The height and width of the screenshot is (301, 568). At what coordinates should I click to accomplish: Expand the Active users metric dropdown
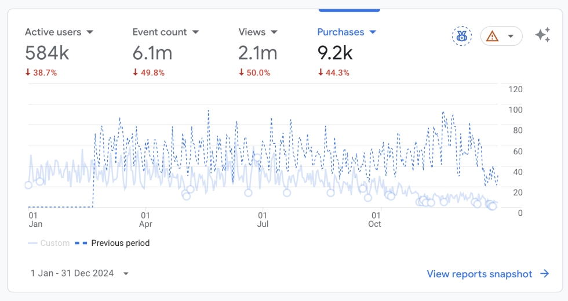coord(90,32)
